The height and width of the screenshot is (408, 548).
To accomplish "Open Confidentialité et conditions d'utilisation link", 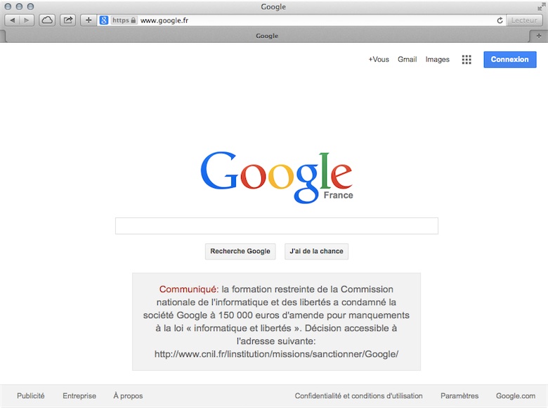I will tap(358, 396).
